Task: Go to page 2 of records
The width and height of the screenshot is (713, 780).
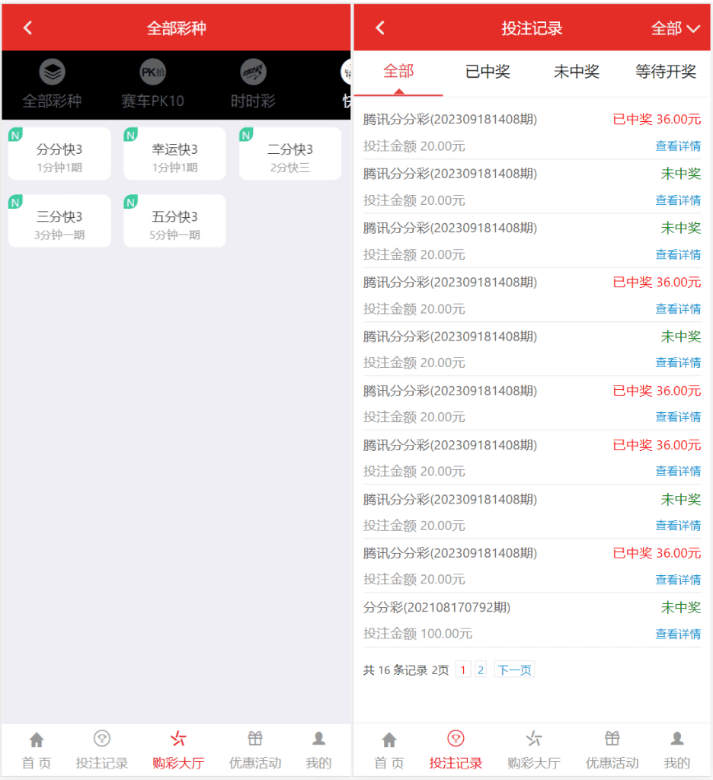Action: 481,670
